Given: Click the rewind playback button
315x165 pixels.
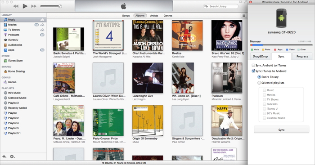Looking at the screenshot, I should tap(16, 6).
